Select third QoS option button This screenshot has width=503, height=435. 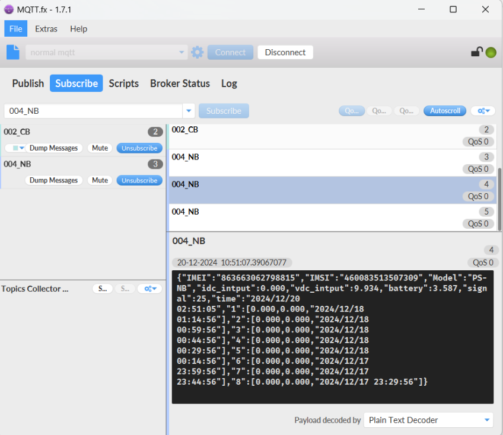(x=406, y=111)
